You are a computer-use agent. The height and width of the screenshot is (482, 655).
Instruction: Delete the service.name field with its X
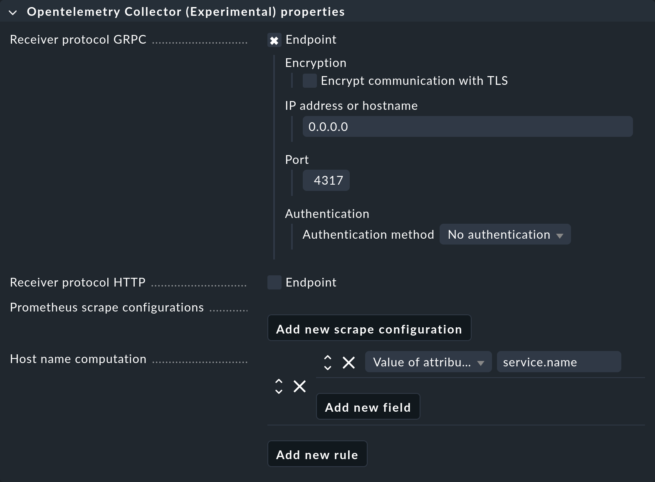349,363
